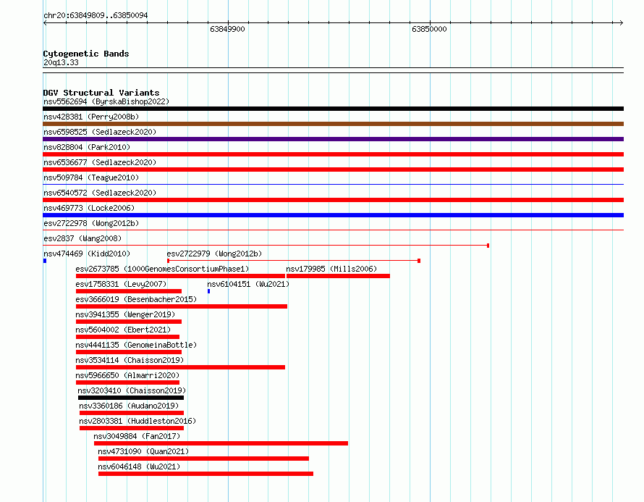Click the nsv6540572 (Sedlazeck2020) label
This screenshot has height=502, width=644.
click(100, 193)
